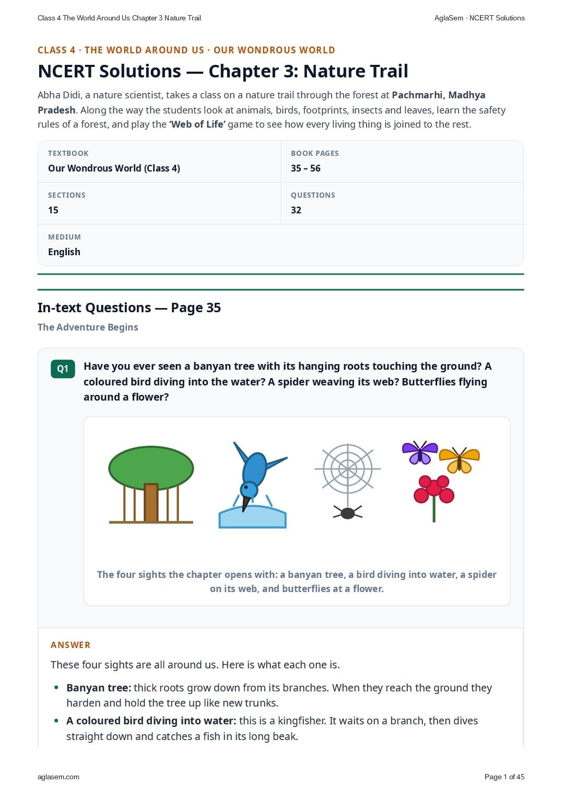Click the orange ANSWER label
The height and width of the screenshot is (796, 562).
click(x=71, y=645)
